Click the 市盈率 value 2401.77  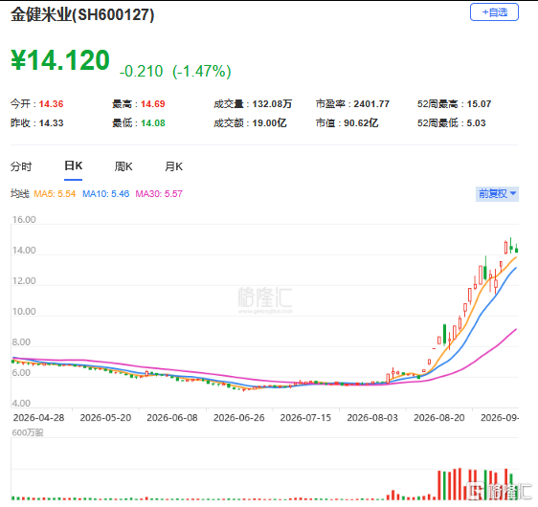pyautogui.click(x=371, y=104)
